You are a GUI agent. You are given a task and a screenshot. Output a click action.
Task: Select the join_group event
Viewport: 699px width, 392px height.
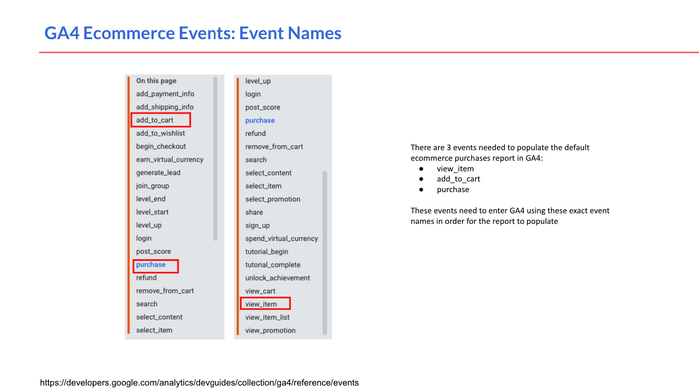[153, 186]
